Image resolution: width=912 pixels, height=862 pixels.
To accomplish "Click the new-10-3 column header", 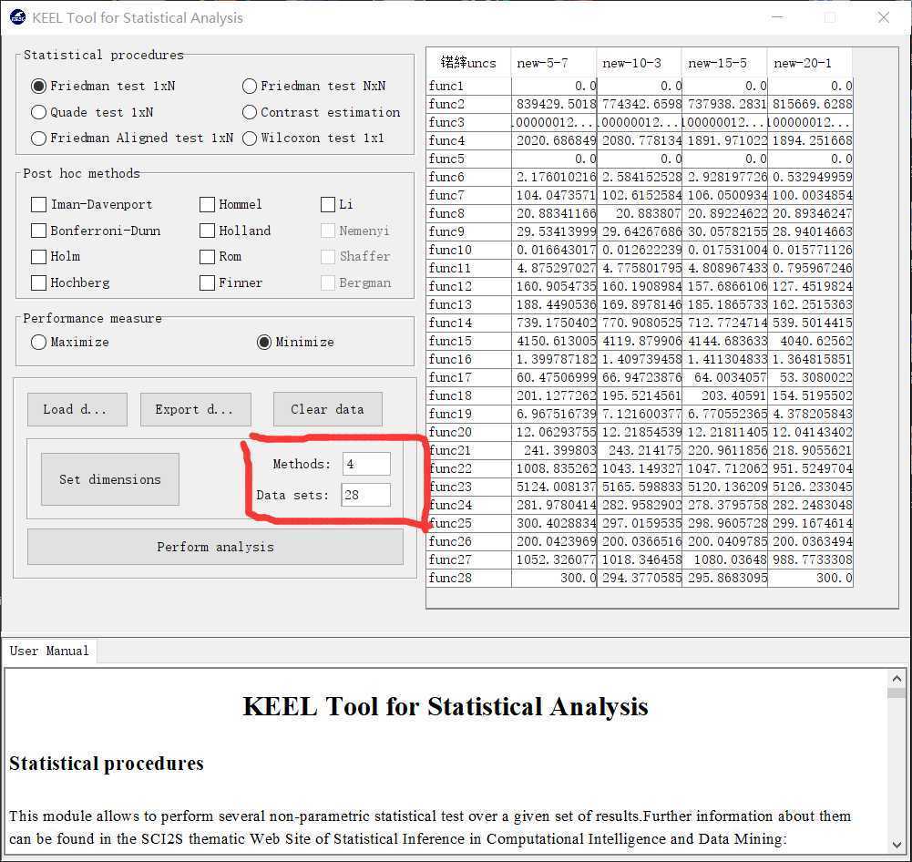I will coord(640,63).
